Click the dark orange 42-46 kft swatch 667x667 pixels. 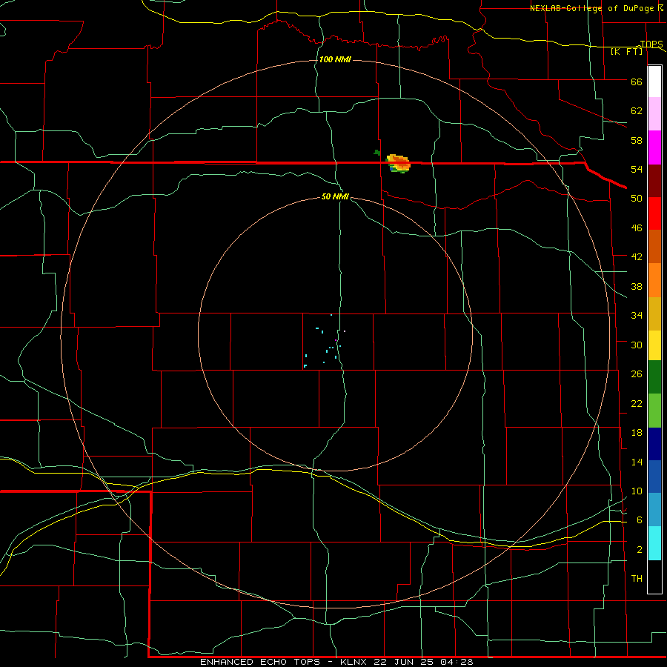click(x=654, y=246)
